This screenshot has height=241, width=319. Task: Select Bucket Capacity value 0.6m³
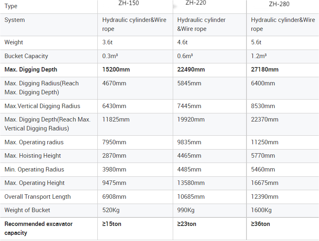185,56
